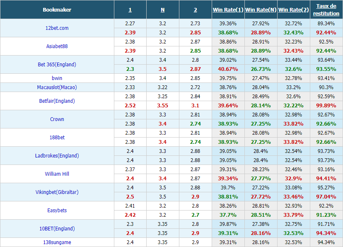Select Bet 365's 93.64% restitution value

coord(326,60)
